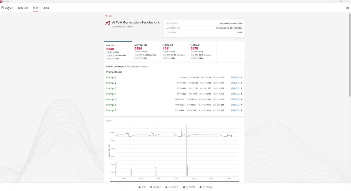Select the MISTRAL 7B score tab
The height and width of the screenshot is (191, 351).
(x=146, y=52)
